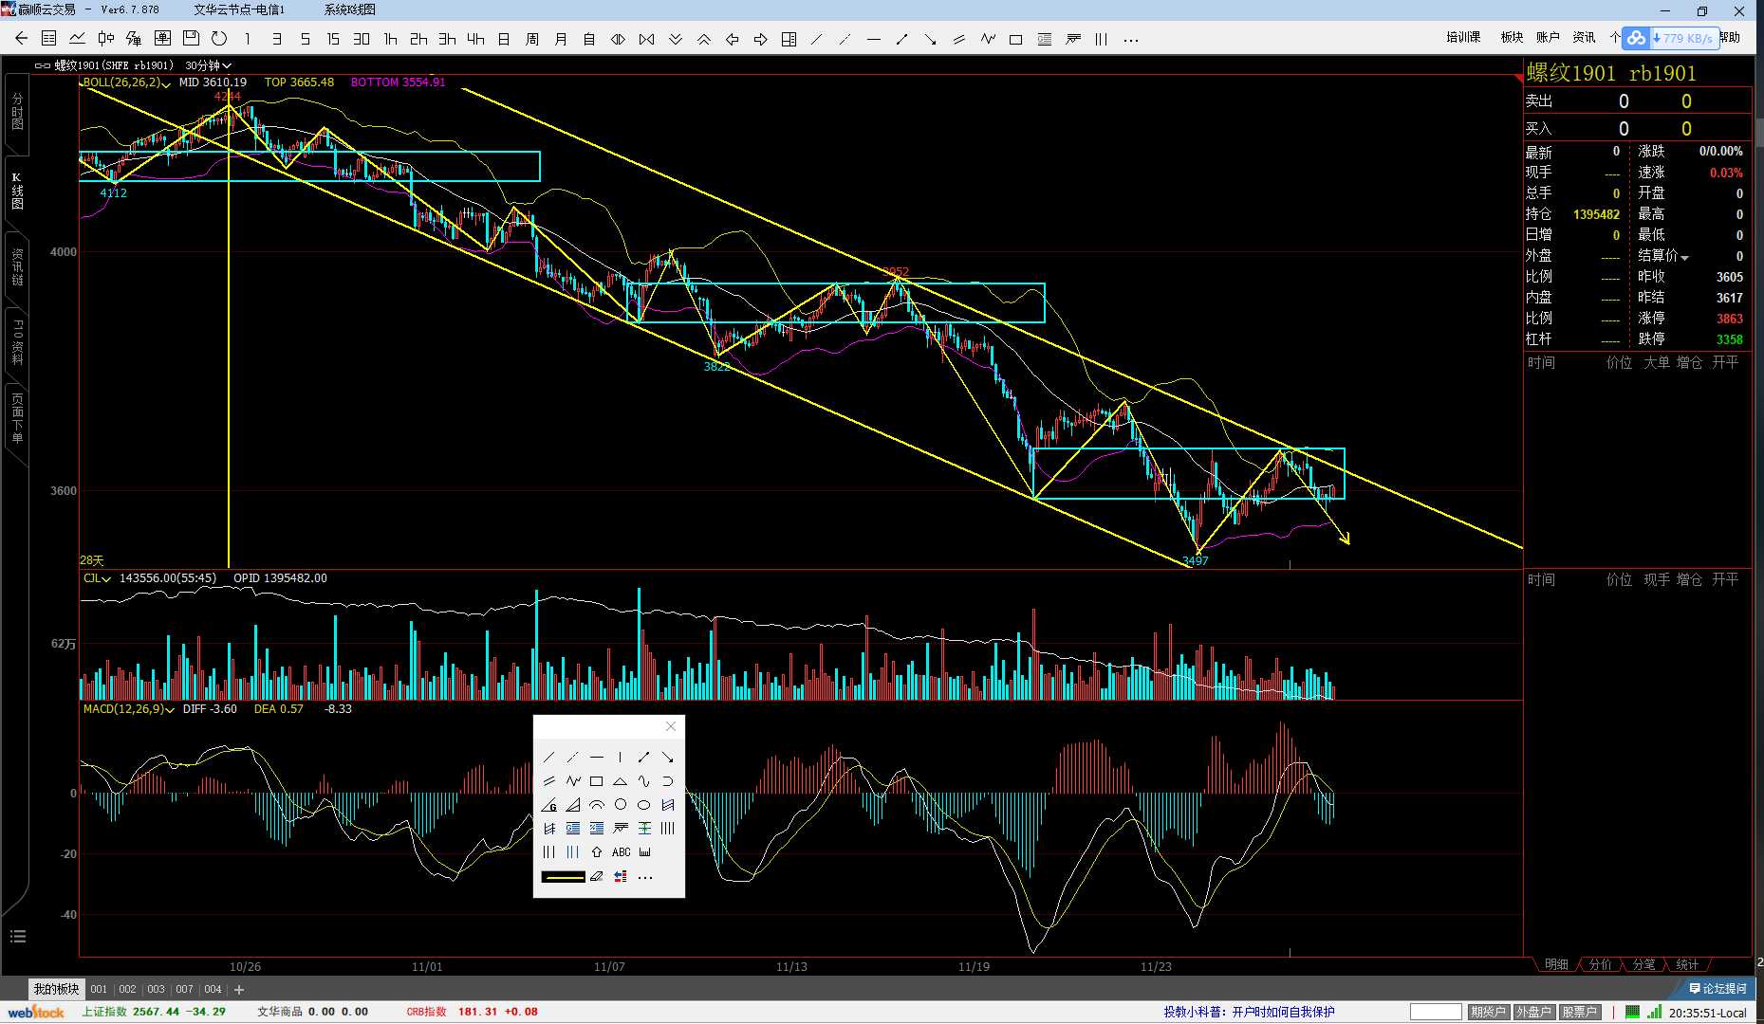Viewport: 1764px width, 1024px height.
Task: Open the 分价 tab at bottom right
Action: tap(1600, 964)
